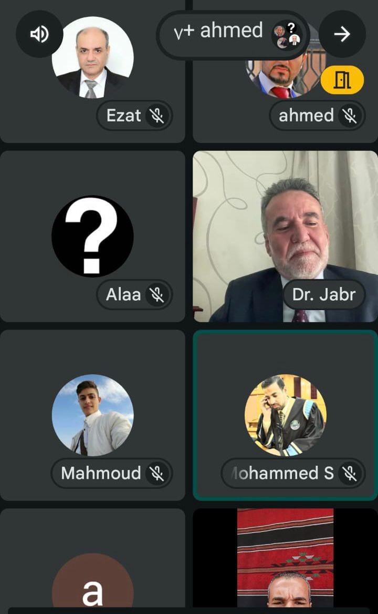Click Ezat's muted microphone icon
The image size is (378, 614).
tap(157, 116)
